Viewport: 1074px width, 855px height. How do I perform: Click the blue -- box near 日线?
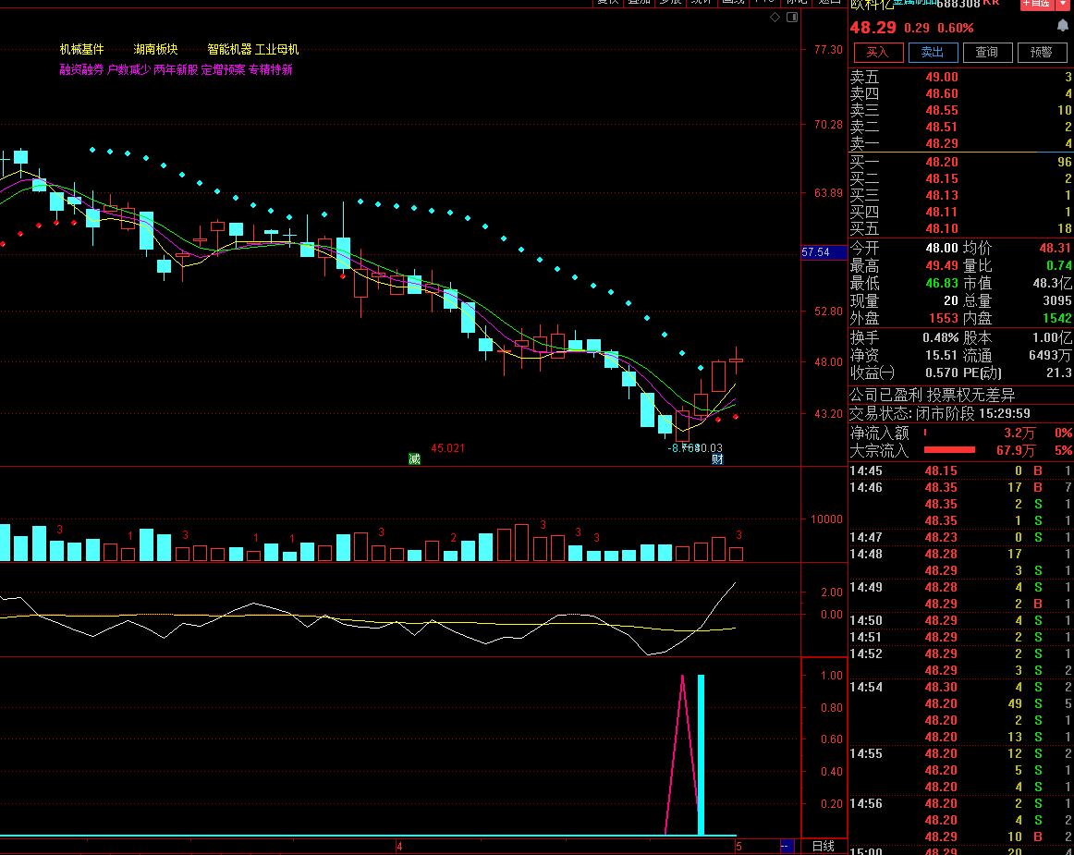point(787,846)
